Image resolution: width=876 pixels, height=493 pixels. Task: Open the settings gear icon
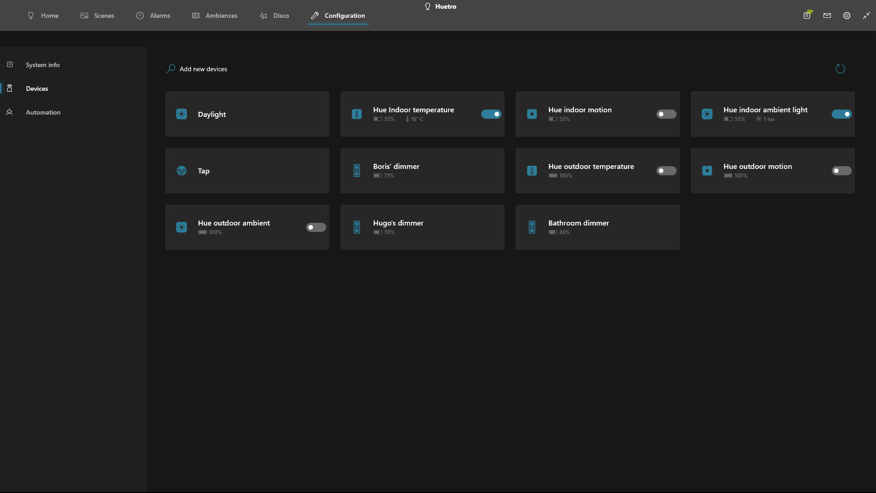[x=847, y=16]
